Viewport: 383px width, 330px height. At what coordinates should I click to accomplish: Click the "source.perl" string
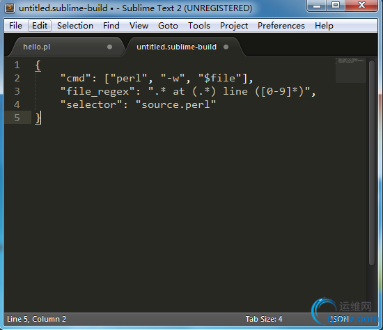(x=175, y=105)
